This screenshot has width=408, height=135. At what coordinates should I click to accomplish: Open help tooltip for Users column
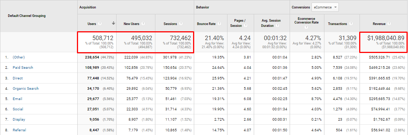100,24
